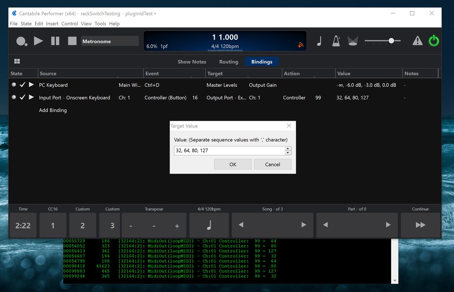
Task: Open the grid view icon
Action: pyautogui.click(x=17, y=61)
